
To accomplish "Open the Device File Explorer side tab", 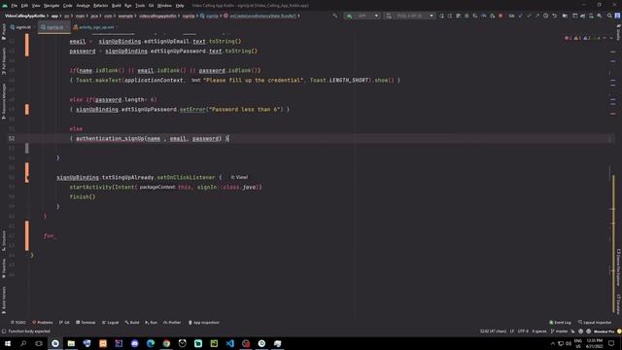I will point(618,267).
